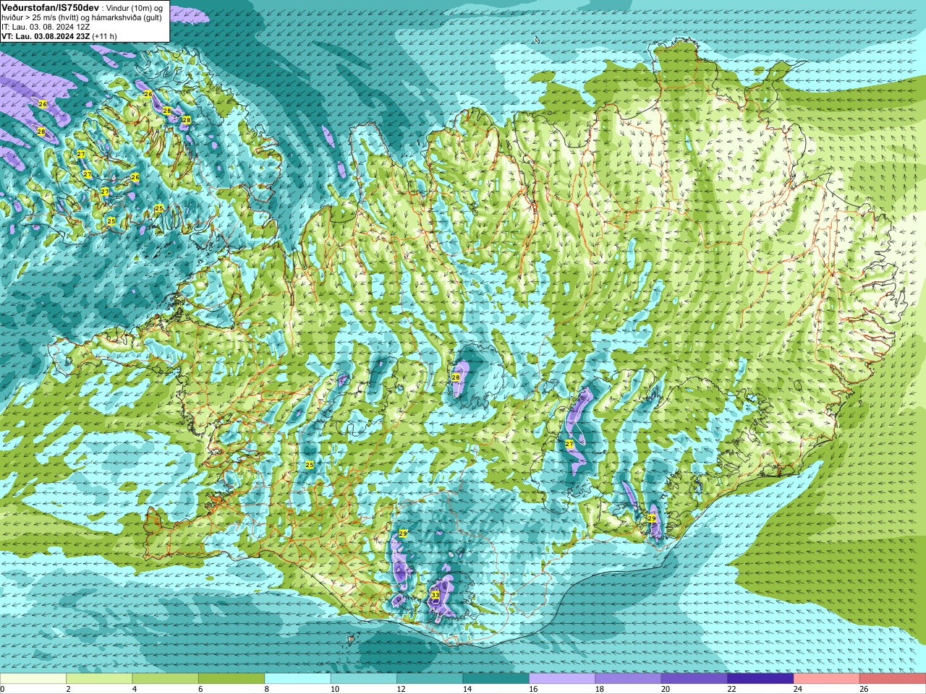This screenshot has height=694, width=926.
Task: Click the turquoise 10–12 legend swatch
Action: pos(364,679)
